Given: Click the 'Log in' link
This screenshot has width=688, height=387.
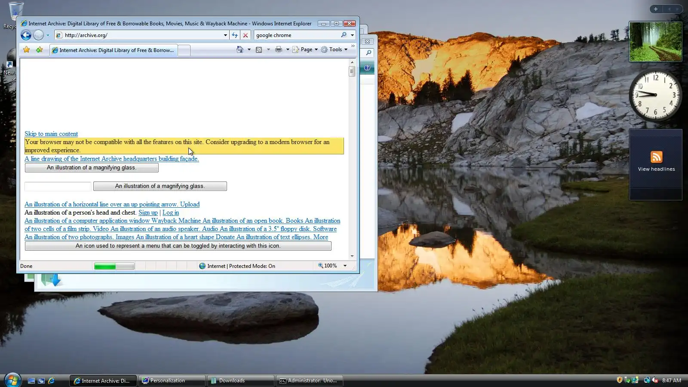Looking at the screenshot, I should point(171,212).
